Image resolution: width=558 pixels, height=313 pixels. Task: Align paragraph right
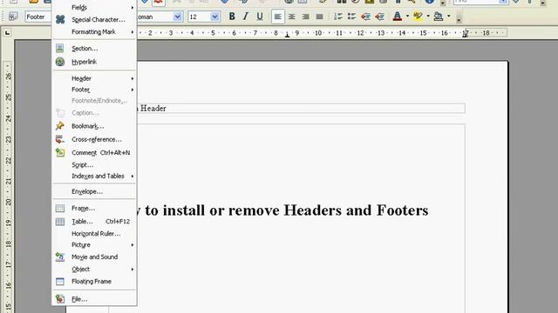pos(305,17)
